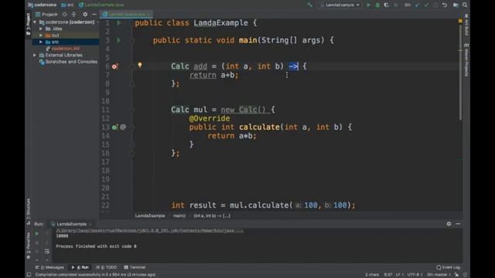Click Git commit green checkmark icon

point(426,5)
